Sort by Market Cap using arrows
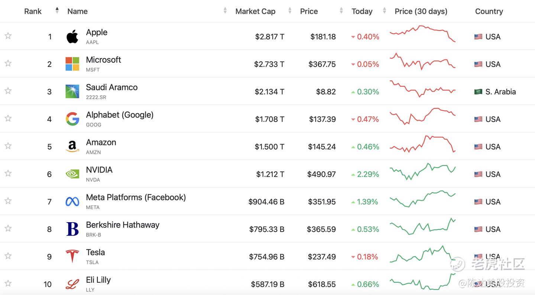Screen dimensions: 535x295 pyautogui.click(x=290, y=11)
